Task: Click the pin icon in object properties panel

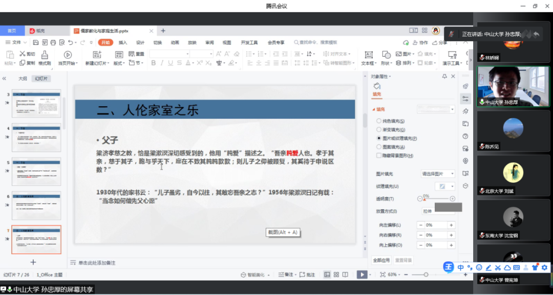Action: (x=445, y=76)
